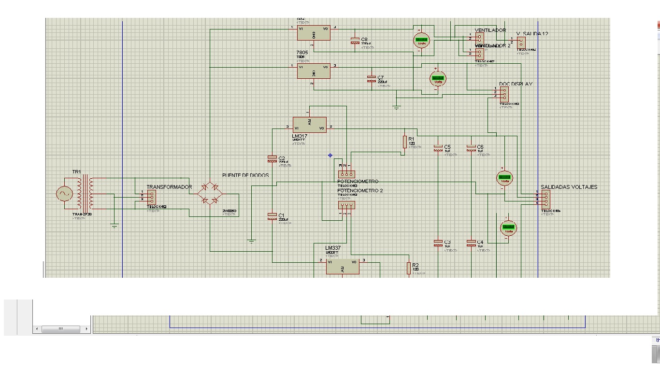The image size is (660, 371).
Task: Click the voltmeter beside SALIDADAS VOLTAJES
Action: pos(504,178)
